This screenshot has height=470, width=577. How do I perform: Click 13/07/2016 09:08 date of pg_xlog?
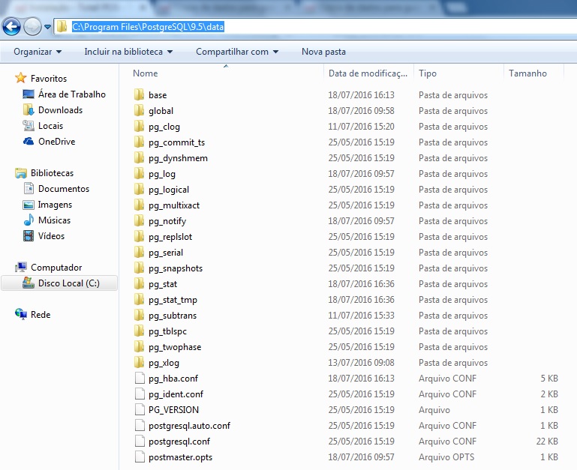[361, 363]
